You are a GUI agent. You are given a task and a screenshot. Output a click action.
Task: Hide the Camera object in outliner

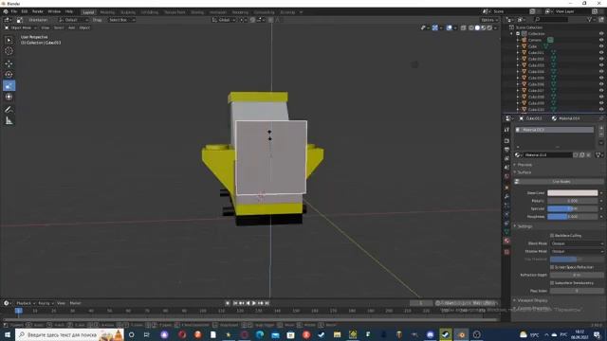point(601,40)
